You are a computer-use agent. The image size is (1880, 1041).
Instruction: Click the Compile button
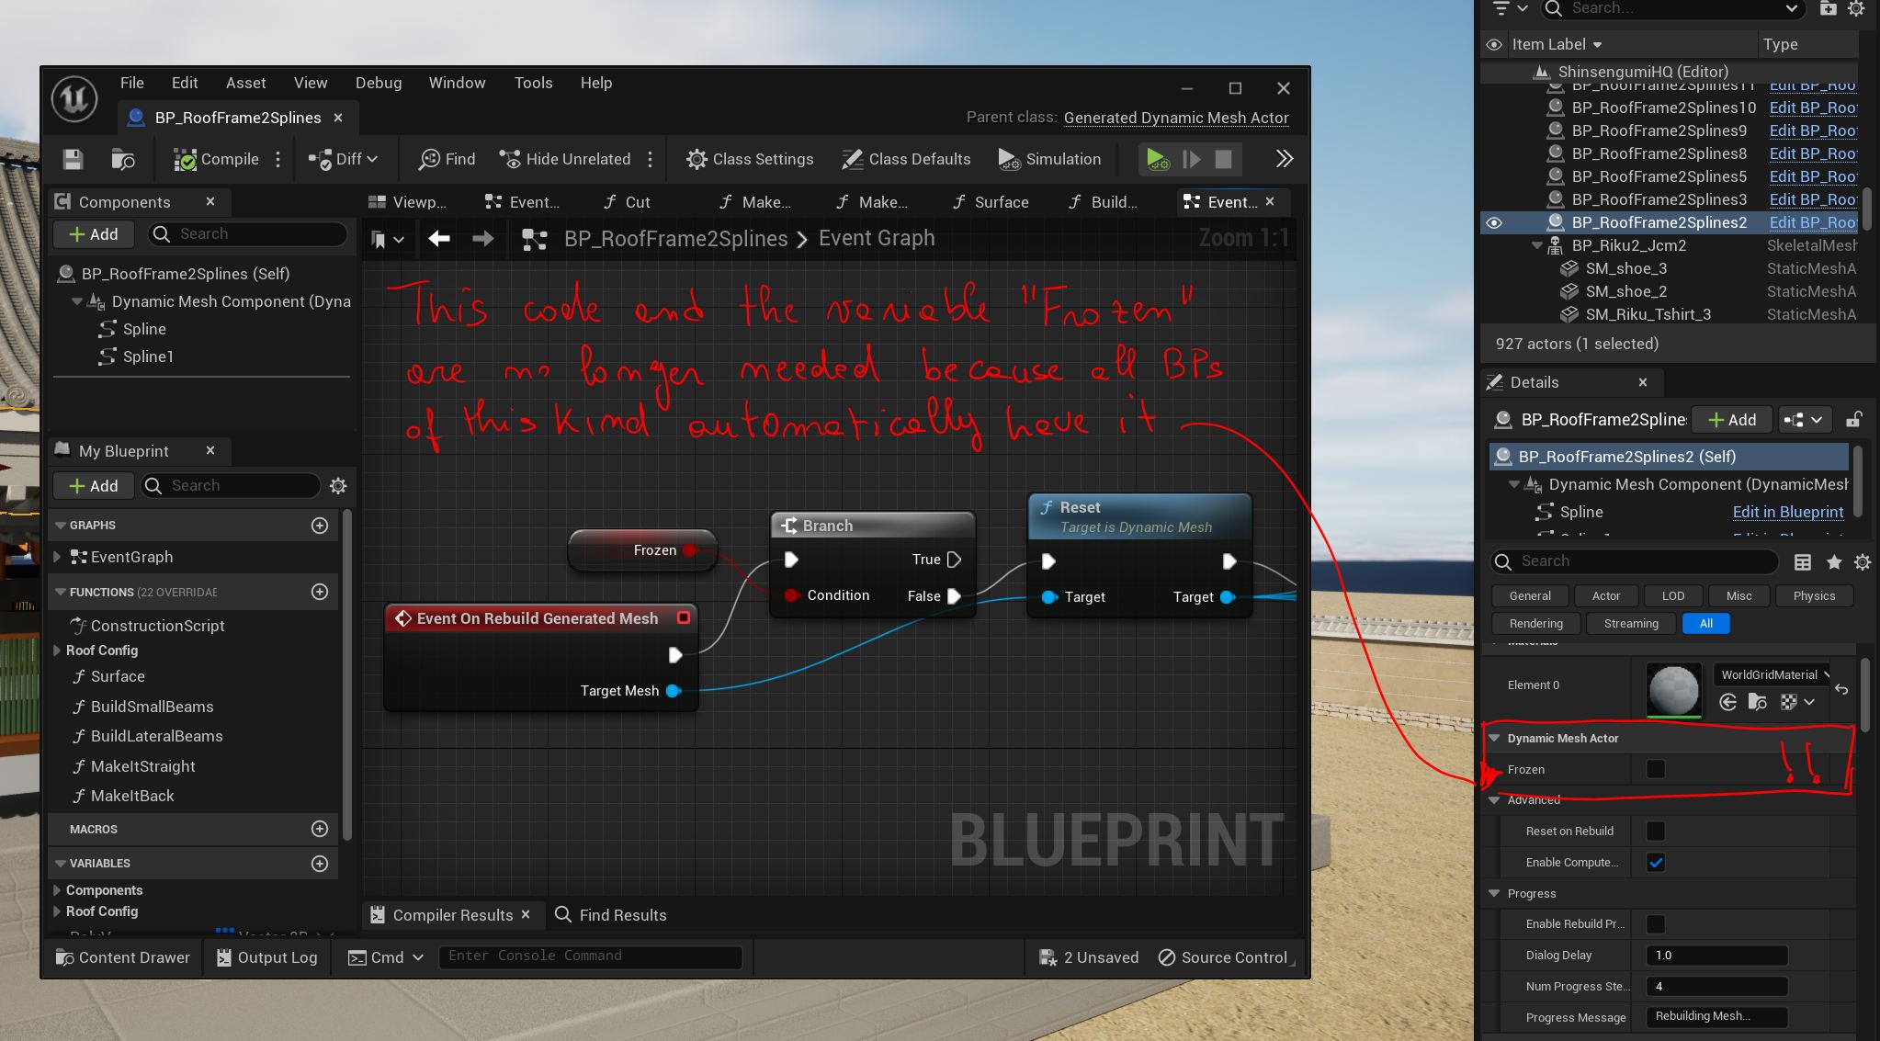pos(217,159)
